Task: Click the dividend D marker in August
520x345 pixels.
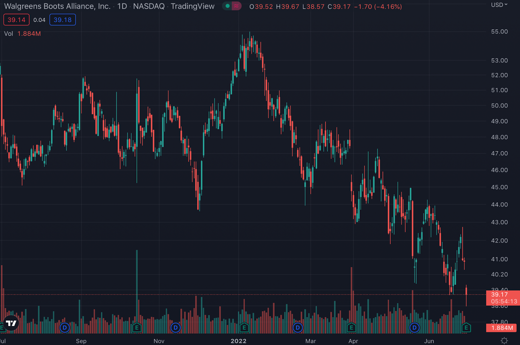Action: [65, 327]
